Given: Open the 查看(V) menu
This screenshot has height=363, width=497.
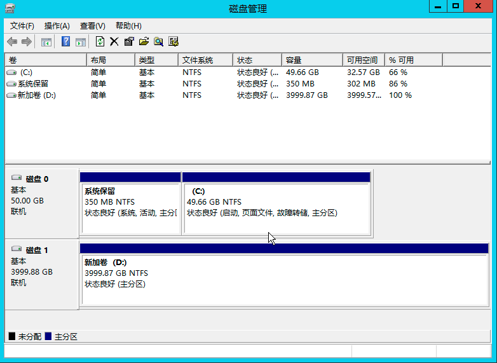Looking at the screenshot, I should pos(93,26).
